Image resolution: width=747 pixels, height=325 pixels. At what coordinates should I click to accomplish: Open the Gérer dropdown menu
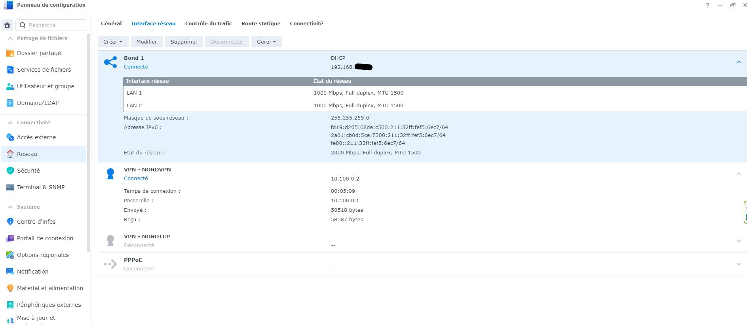pos(266,42)
